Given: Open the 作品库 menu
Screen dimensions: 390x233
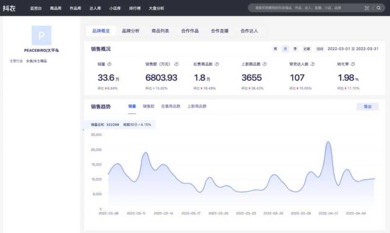Looking at the screenshot, I should 76,8.
